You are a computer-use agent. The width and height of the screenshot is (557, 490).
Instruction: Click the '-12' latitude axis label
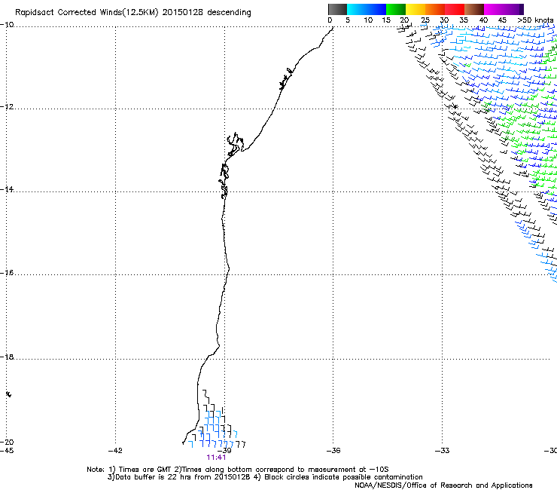7,107
